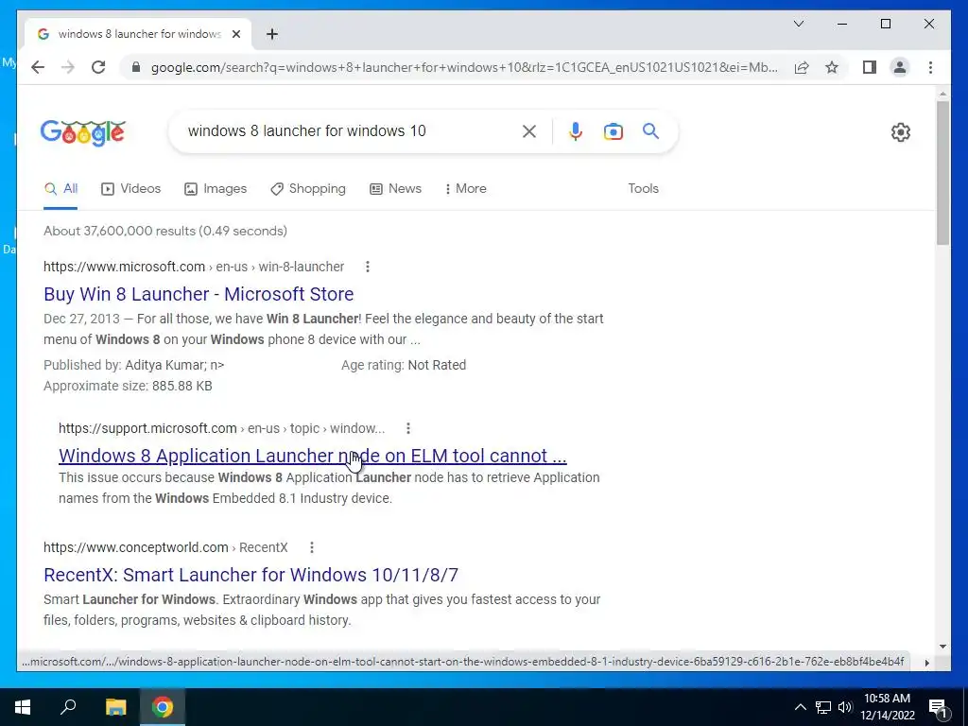Open Google quick settings gear

(x=900, y=132)
